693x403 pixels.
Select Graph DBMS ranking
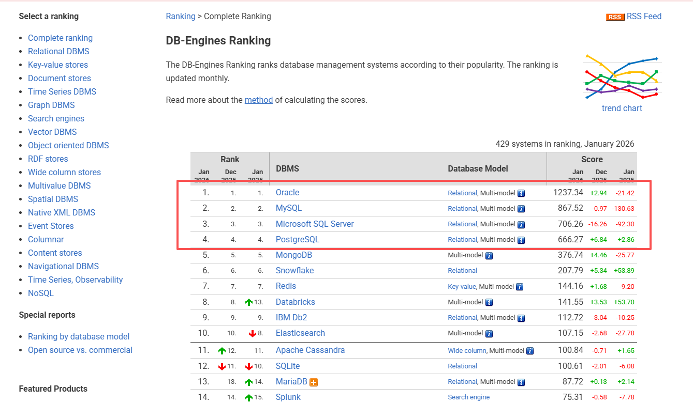point(51,105)
